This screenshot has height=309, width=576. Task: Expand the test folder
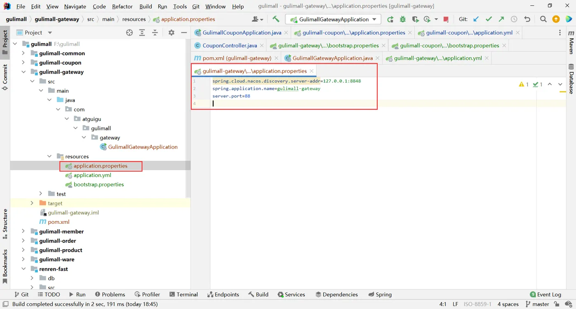click(40, 193)
